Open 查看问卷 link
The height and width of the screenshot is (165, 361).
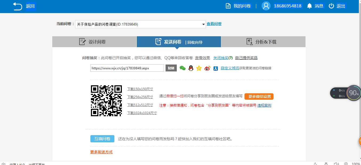pyautogui.click(x=214, y=24)
